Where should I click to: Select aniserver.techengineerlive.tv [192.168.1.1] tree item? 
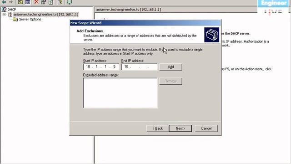46,14
